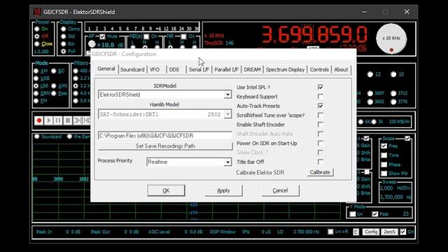Toggle Y Mode Fast checkbox
448x252 pixels.
[375, 213]
